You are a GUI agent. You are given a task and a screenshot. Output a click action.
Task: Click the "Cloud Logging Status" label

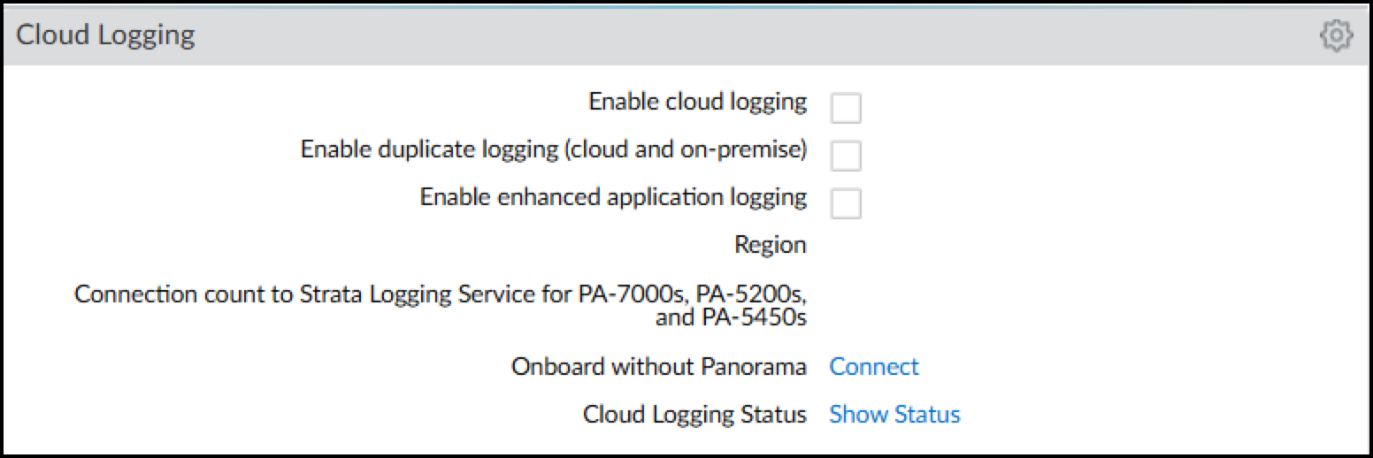pos(694,414)
